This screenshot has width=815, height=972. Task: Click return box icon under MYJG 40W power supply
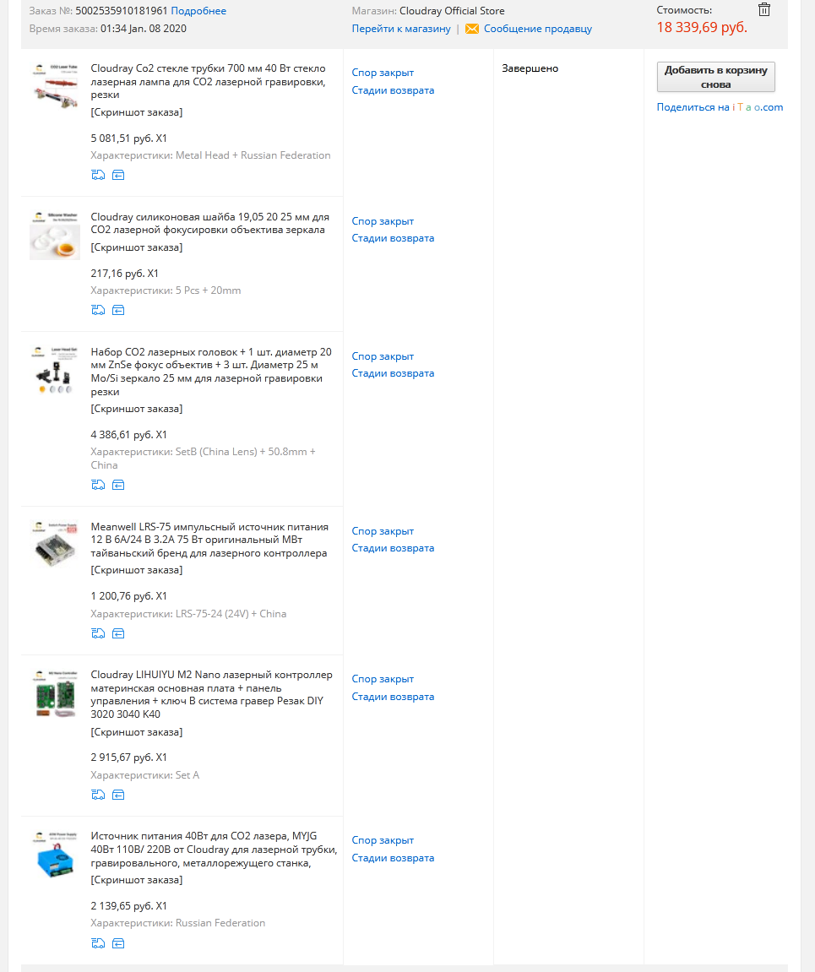click(118, 943)
